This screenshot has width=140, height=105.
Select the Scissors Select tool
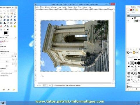(15, 13)
